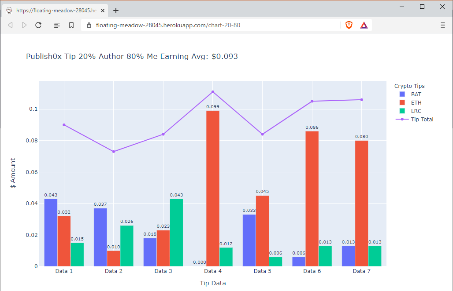
Task: Click the Data 4 axis label
Action: coord(213,271)
